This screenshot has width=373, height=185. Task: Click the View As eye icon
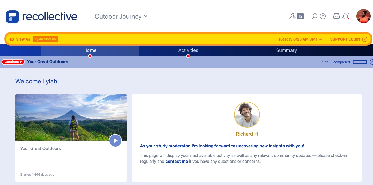tap(12, 39)
